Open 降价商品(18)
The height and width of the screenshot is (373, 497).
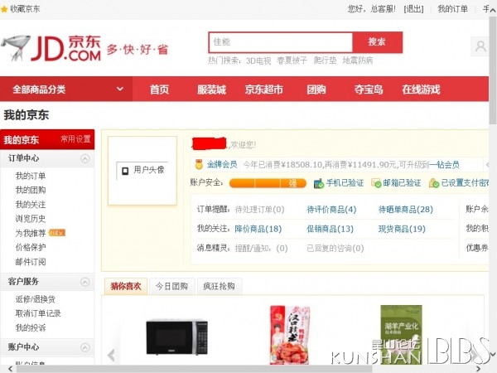(258, 229)
